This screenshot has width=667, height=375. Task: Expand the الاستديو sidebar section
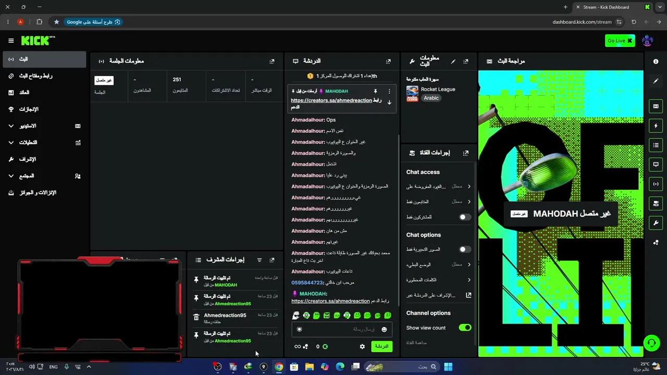click(x=44, y=126)
